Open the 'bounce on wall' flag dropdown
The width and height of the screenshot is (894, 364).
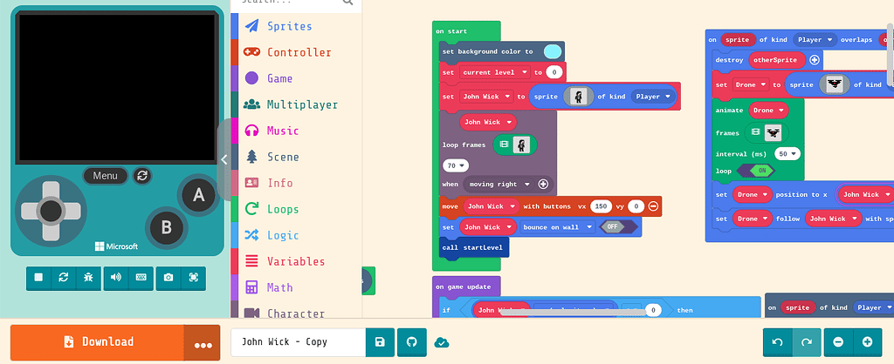[556, 227]
